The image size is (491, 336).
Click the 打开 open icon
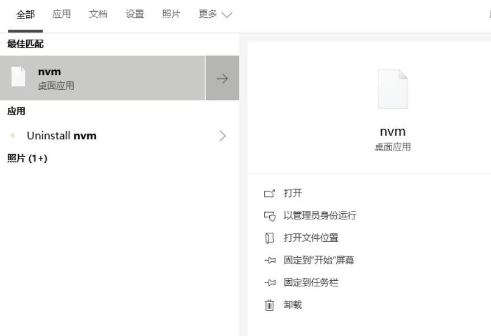(x=269, y=193)
